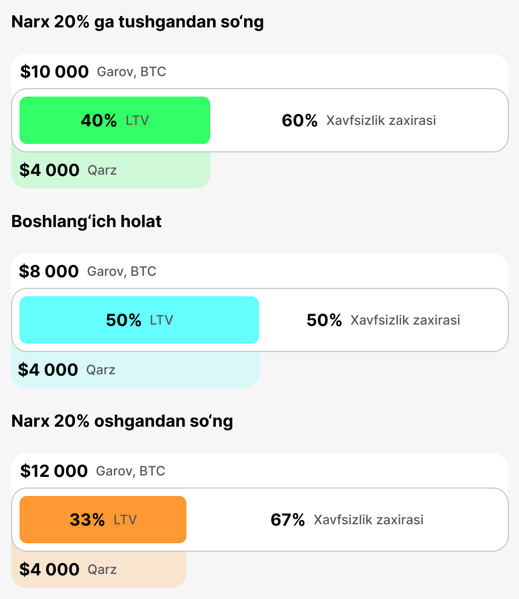Click the Qarz label in orange panel
Screen dimensions: 519x599
tap(102, 569)
